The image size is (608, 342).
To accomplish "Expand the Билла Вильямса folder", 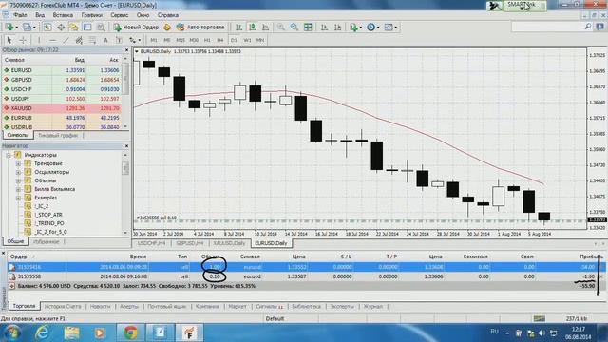I will pyautogui.click(x=18, y=189).
